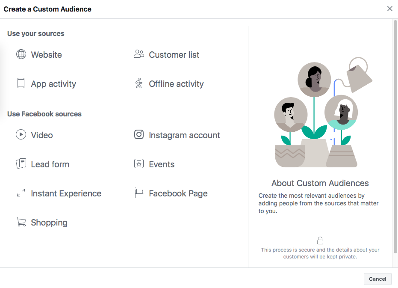This screenshot has width=398, height=288.
Task: Select the Video play icon
Action: pyautogui.click(x=21, y=134)
